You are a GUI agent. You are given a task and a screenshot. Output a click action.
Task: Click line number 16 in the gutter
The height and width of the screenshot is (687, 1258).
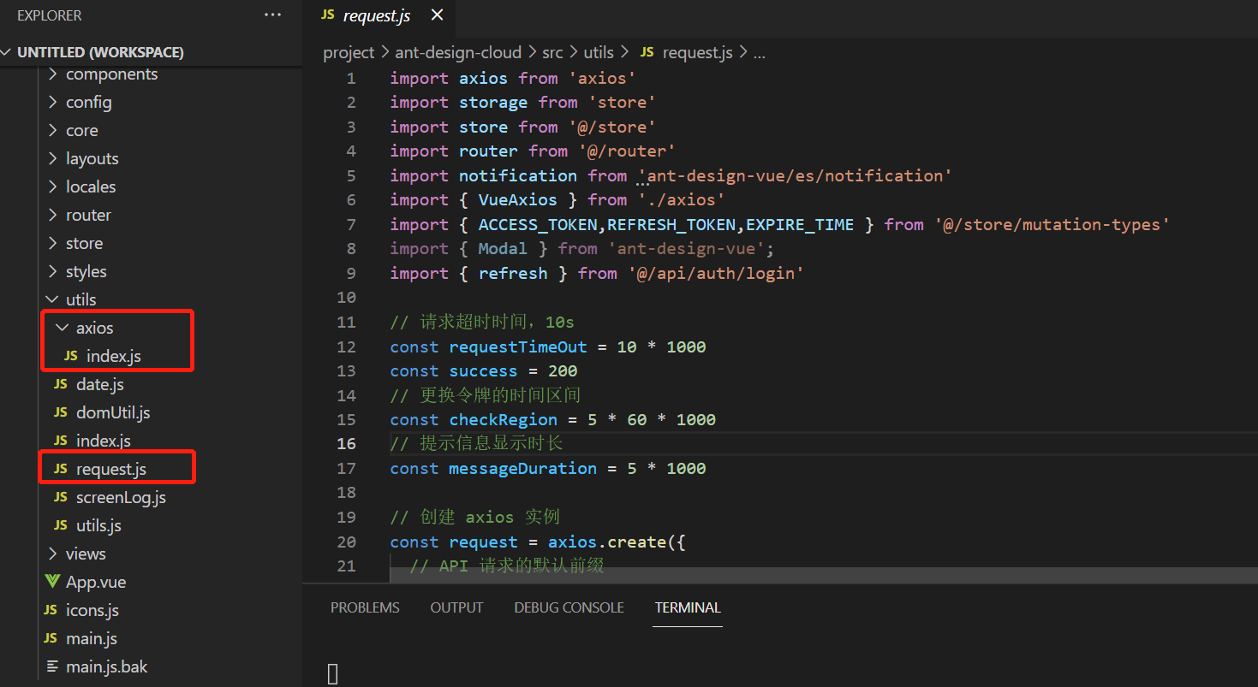(x=347, y=444)
